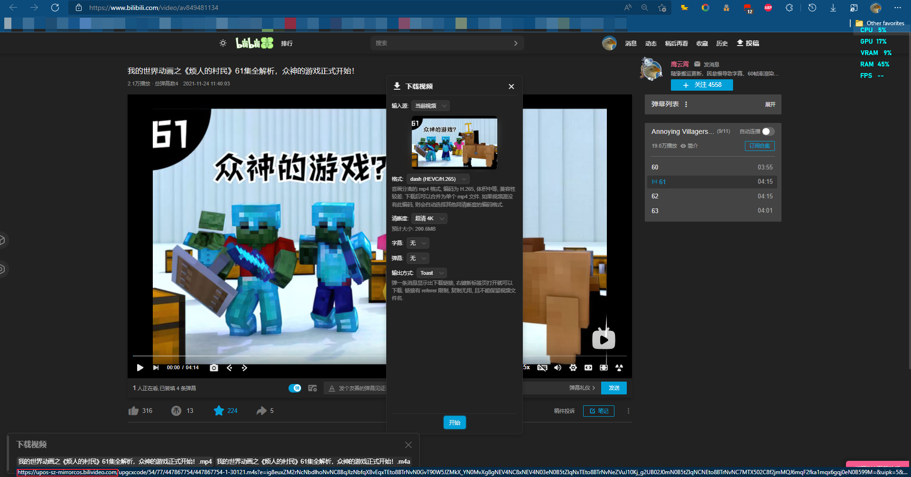
Task: Skip to the next video in the player
Action: pyautogui.click(x=156, y=368)
